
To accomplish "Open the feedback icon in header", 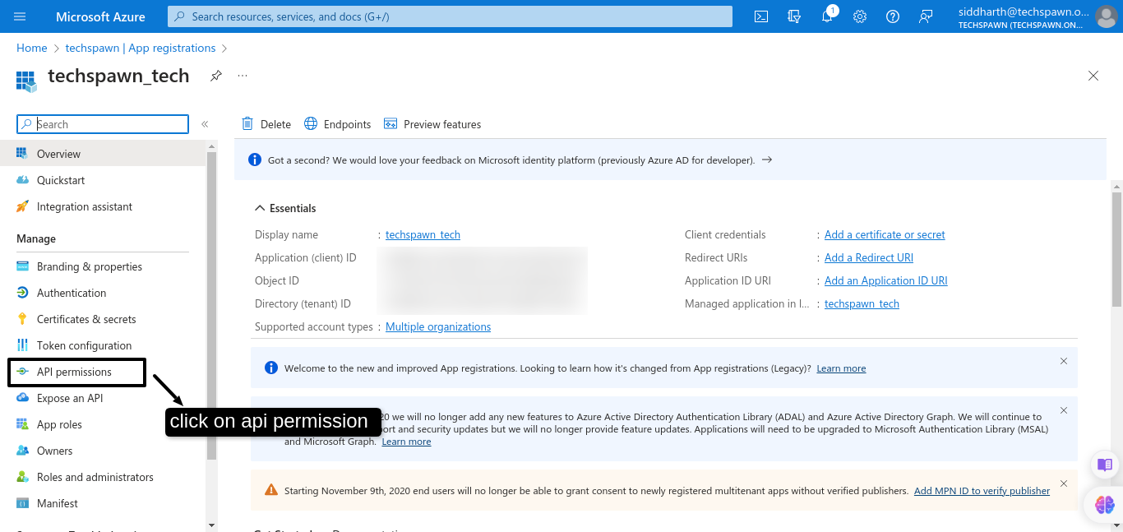I will (x=926, y=16).
